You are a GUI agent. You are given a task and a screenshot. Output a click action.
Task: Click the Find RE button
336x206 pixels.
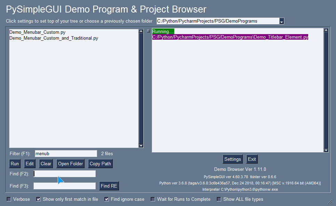coord(109,186)
